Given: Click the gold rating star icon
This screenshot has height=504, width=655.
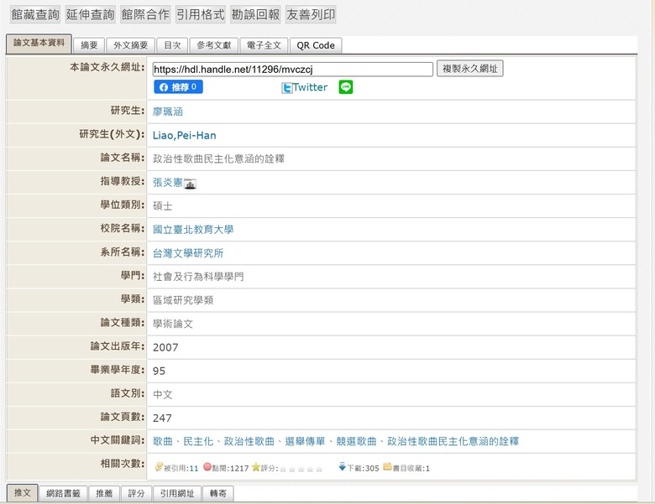Looking at the screenshot, I should pyautogui.click(x=255, y=467).
